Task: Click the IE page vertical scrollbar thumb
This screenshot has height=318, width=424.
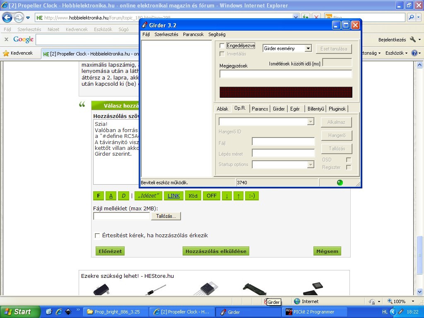Action: coord(420,255)
